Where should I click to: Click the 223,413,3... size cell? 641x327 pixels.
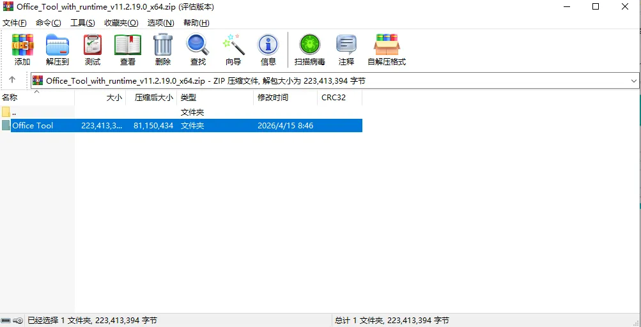point(102,125)
